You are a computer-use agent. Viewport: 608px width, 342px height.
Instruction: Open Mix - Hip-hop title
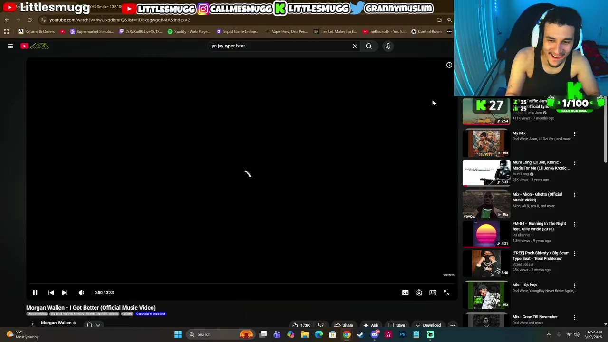(x=524, y=285)
